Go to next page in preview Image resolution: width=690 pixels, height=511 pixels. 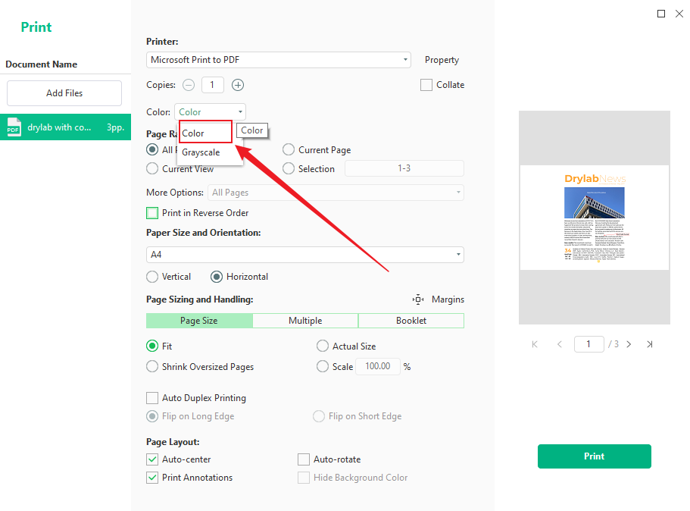point(629,344)
